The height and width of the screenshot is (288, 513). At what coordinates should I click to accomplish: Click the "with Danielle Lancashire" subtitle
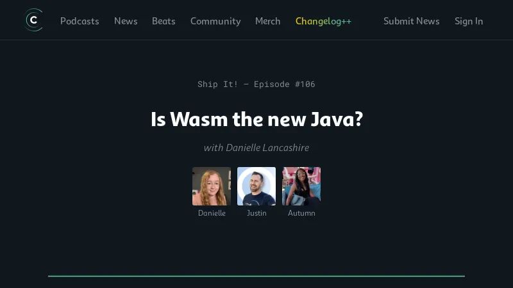click(x=256, y=148)
